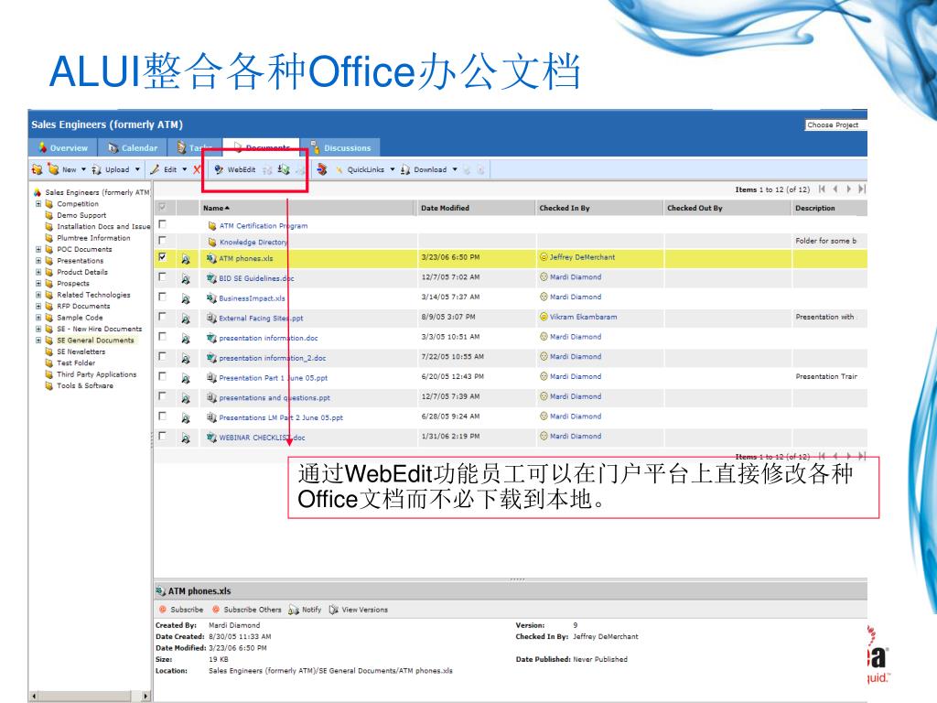Click the QuickLinks toolbar icon
The height and width of the screenshot is (703, 937).
pyautogui.click(x=339, y=169)
